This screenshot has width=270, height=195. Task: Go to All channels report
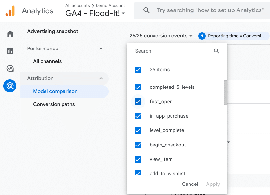(47, 61)
